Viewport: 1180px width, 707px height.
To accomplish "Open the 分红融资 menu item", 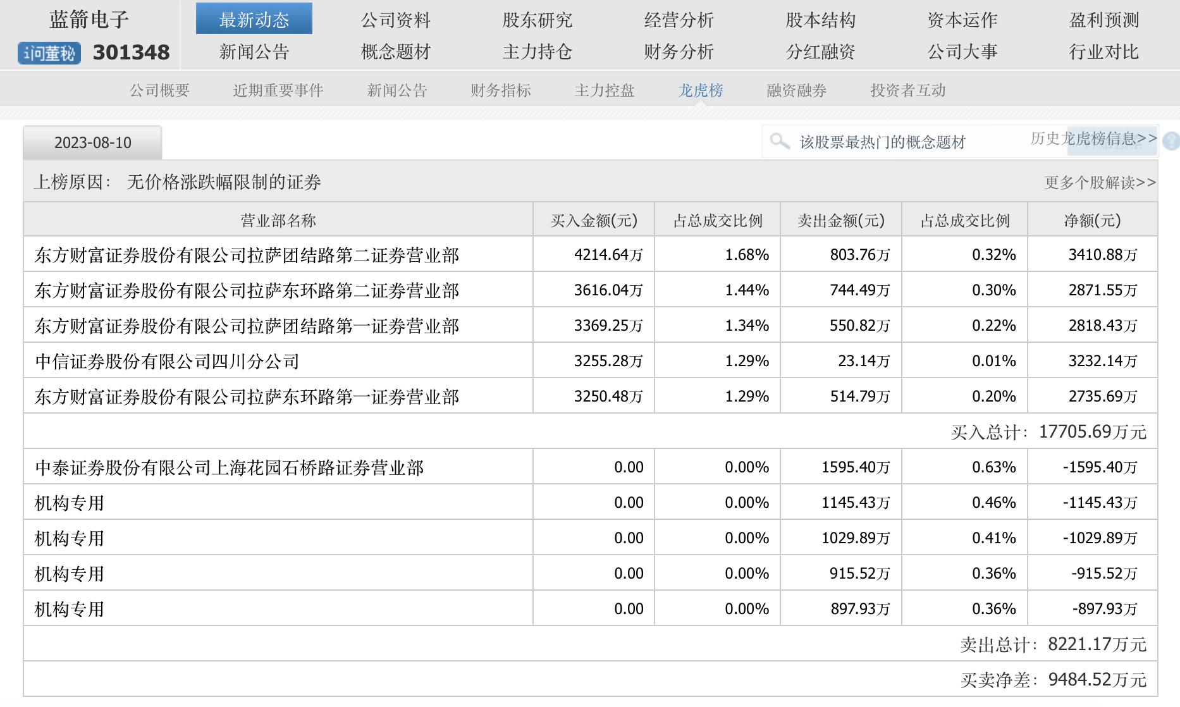I will pos(820,51).
